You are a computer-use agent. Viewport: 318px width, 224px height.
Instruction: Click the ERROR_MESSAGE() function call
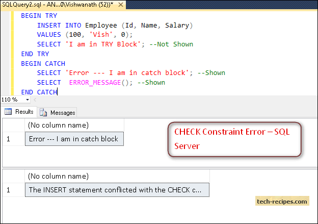(98, 83)
